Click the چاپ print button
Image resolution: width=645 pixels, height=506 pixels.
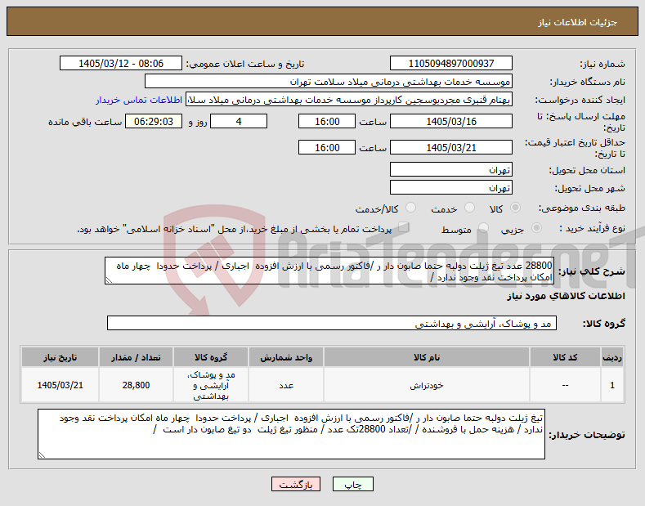coord(353,484)
